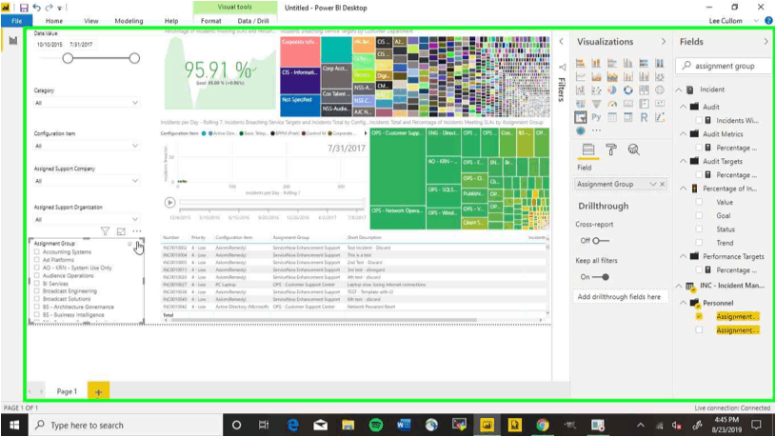776x437 pixels.
Task: Click the slicer filter funnel icon
Action: 105,231
